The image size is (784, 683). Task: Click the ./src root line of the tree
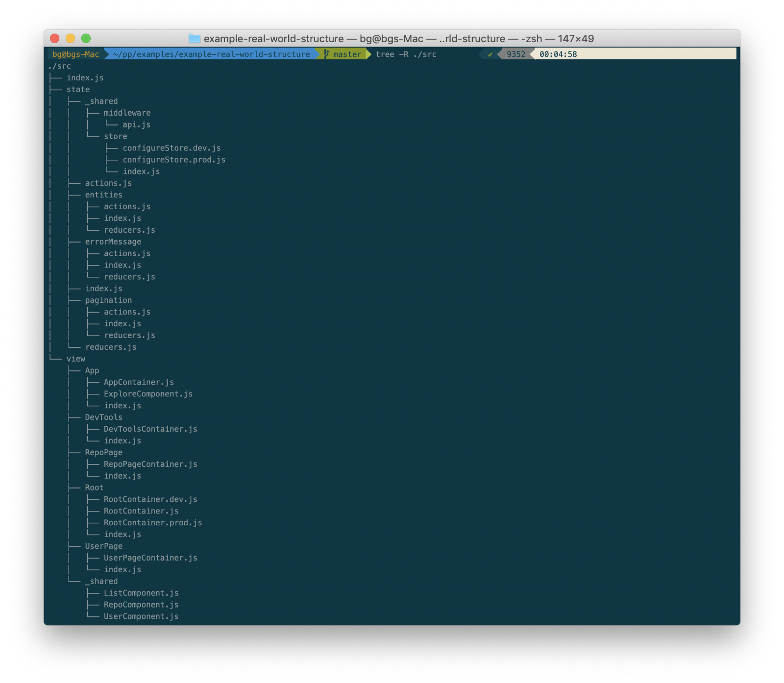pos(60,66)
